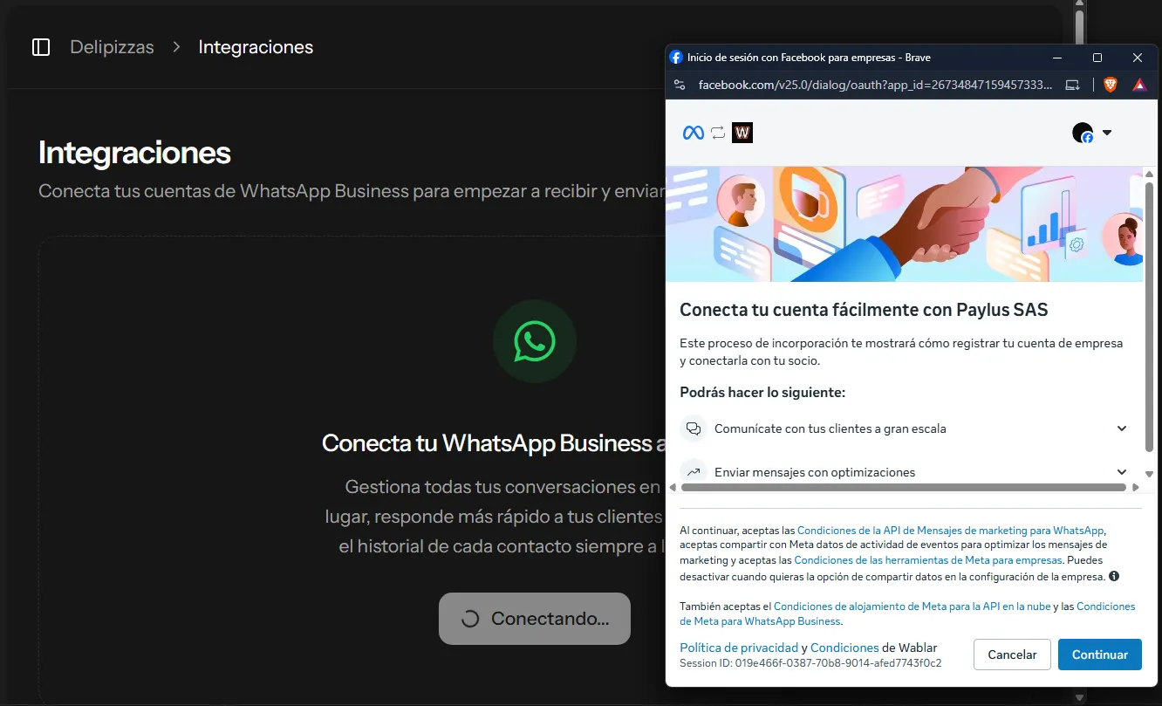Maximize the Facebook login popup window

pyautogui.click(x=1097, y=58)
